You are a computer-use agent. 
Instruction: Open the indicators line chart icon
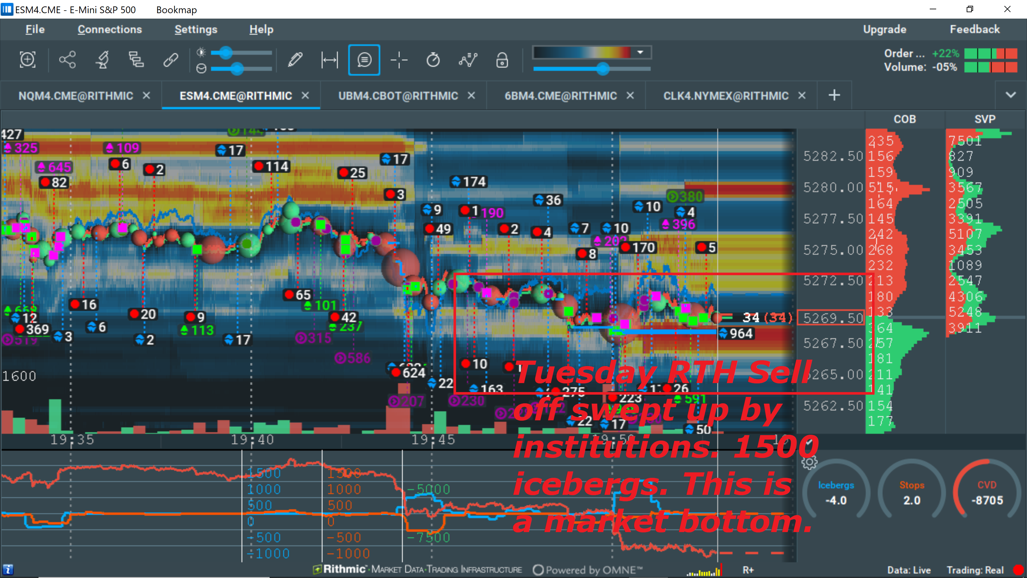click(x=468, y=60)
